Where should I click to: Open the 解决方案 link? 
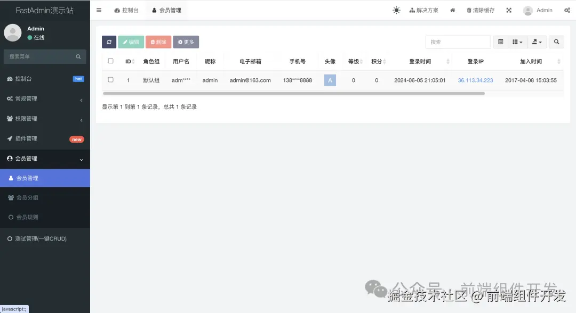click(423, 10)
